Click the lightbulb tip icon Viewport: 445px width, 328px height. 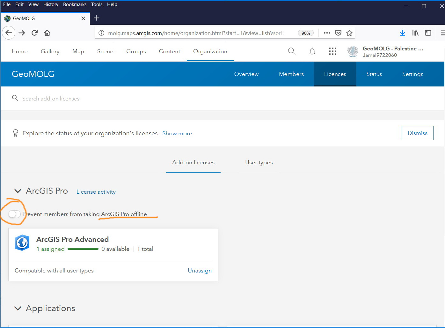pos(15,133)
